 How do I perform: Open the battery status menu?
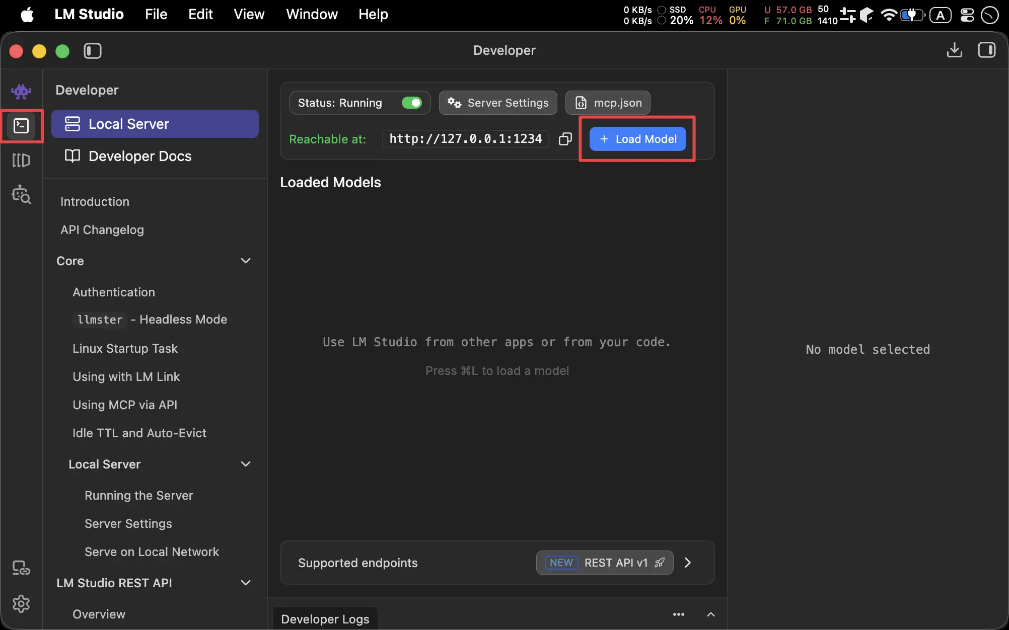(912, 15)
